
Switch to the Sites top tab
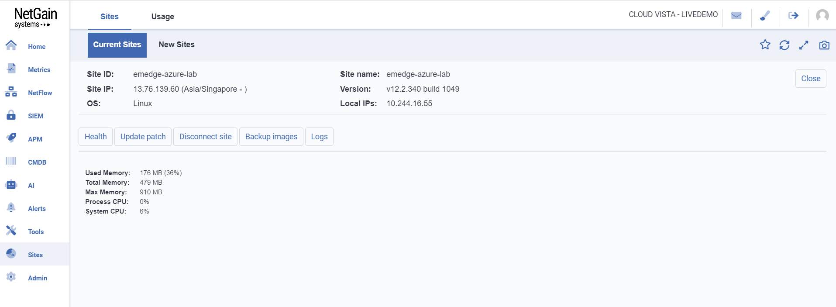coord(110,17)
